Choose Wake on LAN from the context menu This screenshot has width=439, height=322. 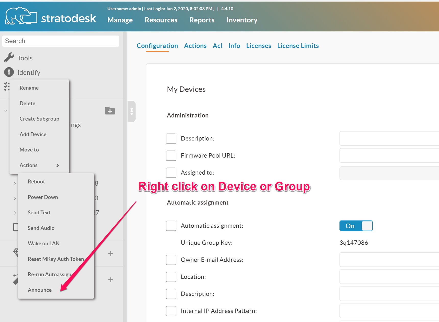click(x=43, y=243)
